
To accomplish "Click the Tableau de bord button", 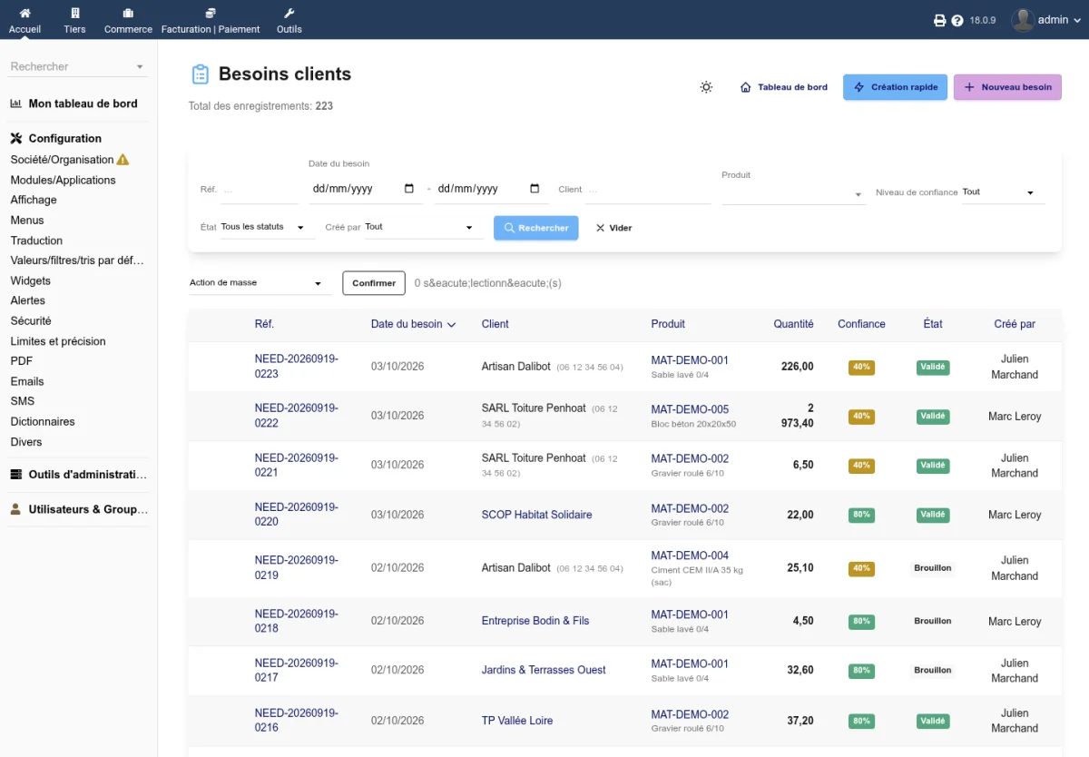I will click(x=784, y=87).
